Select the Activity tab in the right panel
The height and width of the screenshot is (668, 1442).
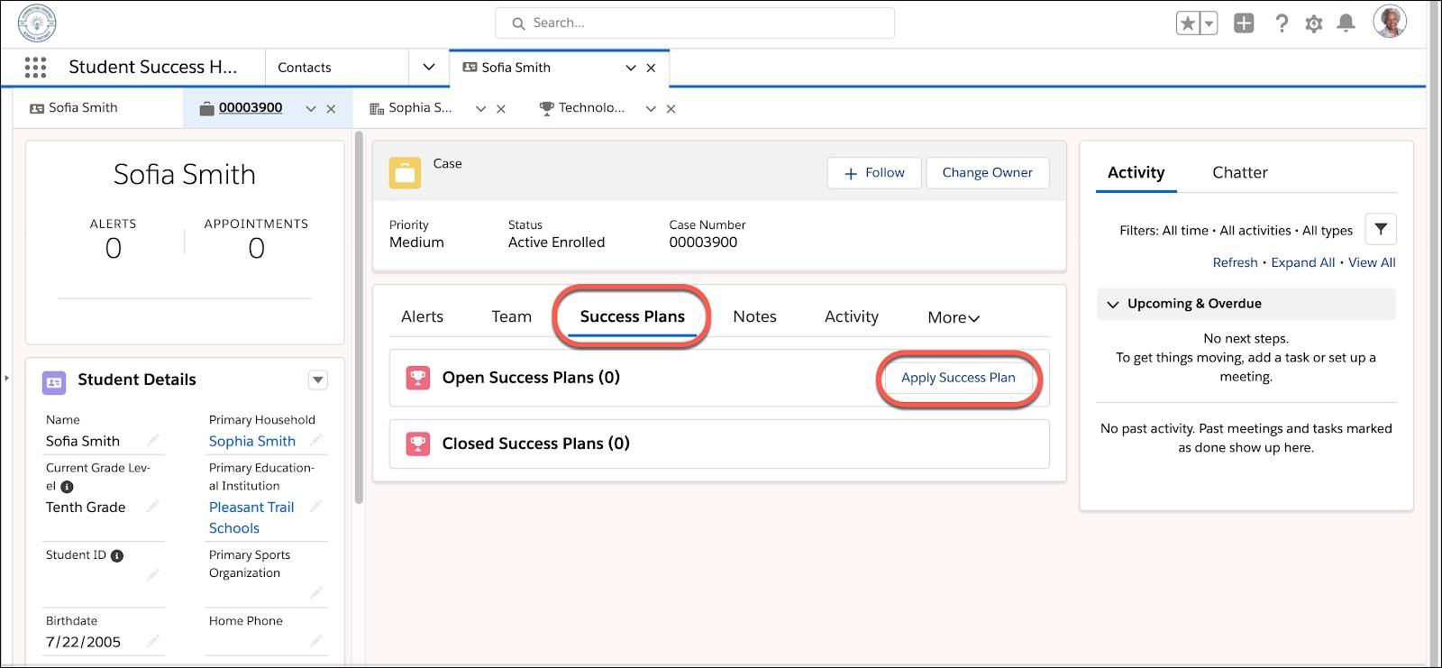(1136, 173)
